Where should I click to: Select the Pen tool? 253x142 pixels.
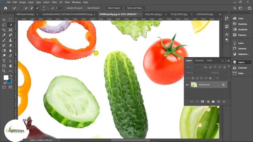point(10,56)
